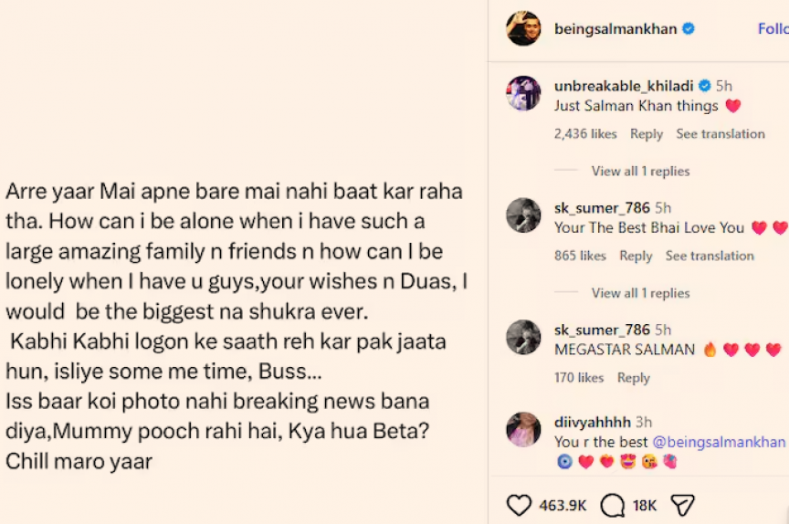Like the post with heart icon
This screenshot has height=524, width=789.
[x=519, y=505]
